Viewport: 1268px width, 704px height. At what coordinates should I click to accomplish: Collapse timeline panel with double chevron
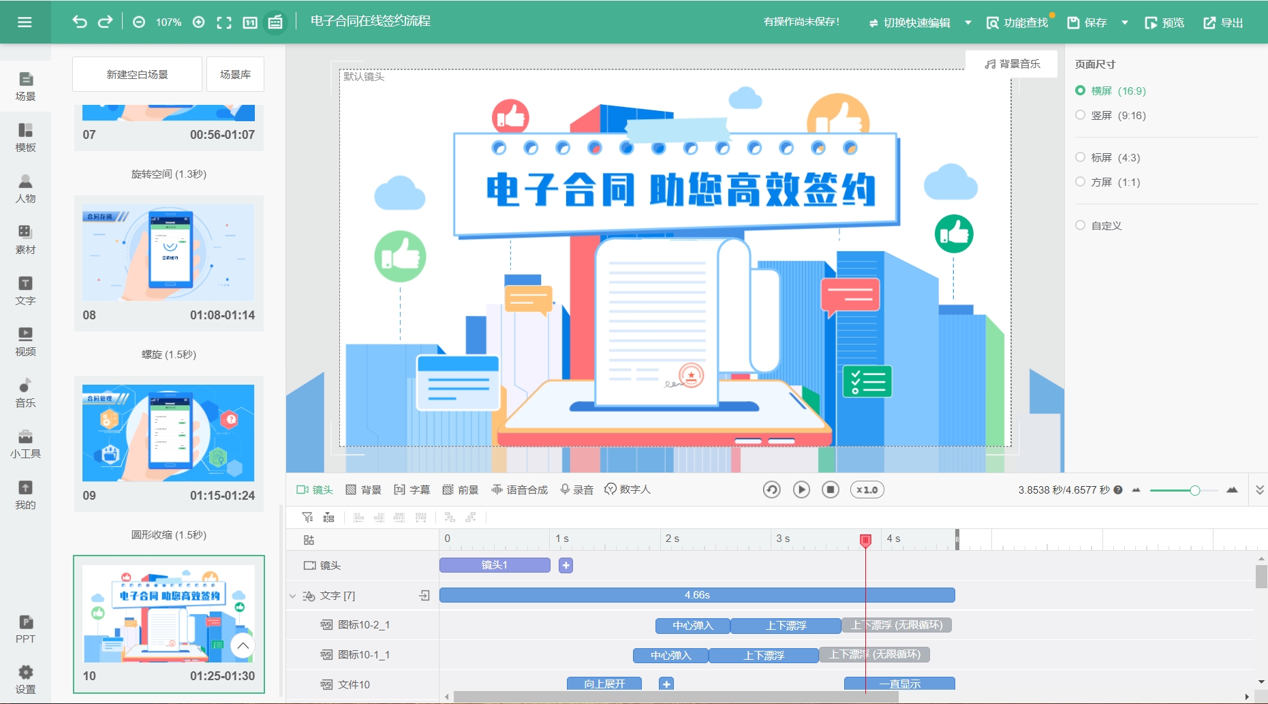tap(1259, 490)
